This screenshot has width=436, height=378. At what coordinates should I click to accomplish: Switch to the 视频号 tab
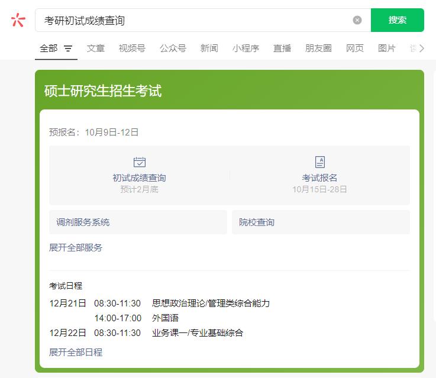(x=132, y=49)
